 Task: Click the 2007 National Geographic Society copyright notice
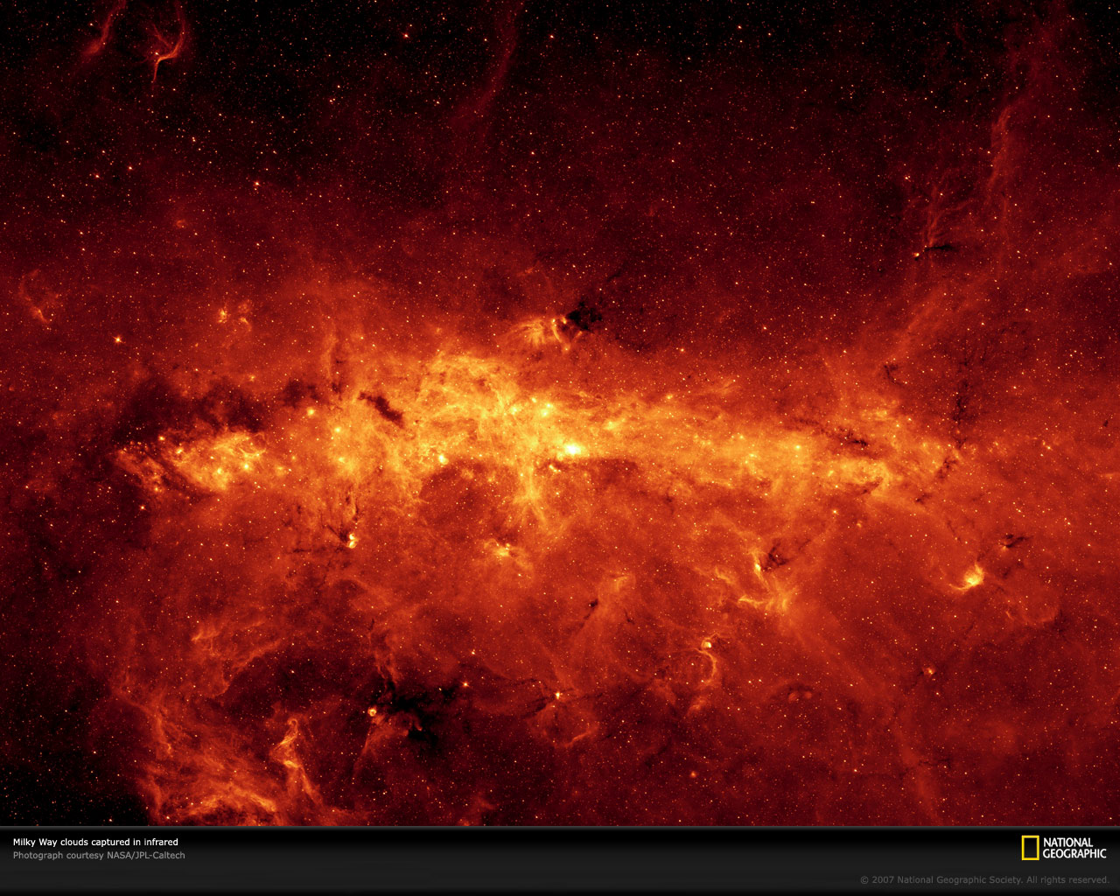coord(983,880)
